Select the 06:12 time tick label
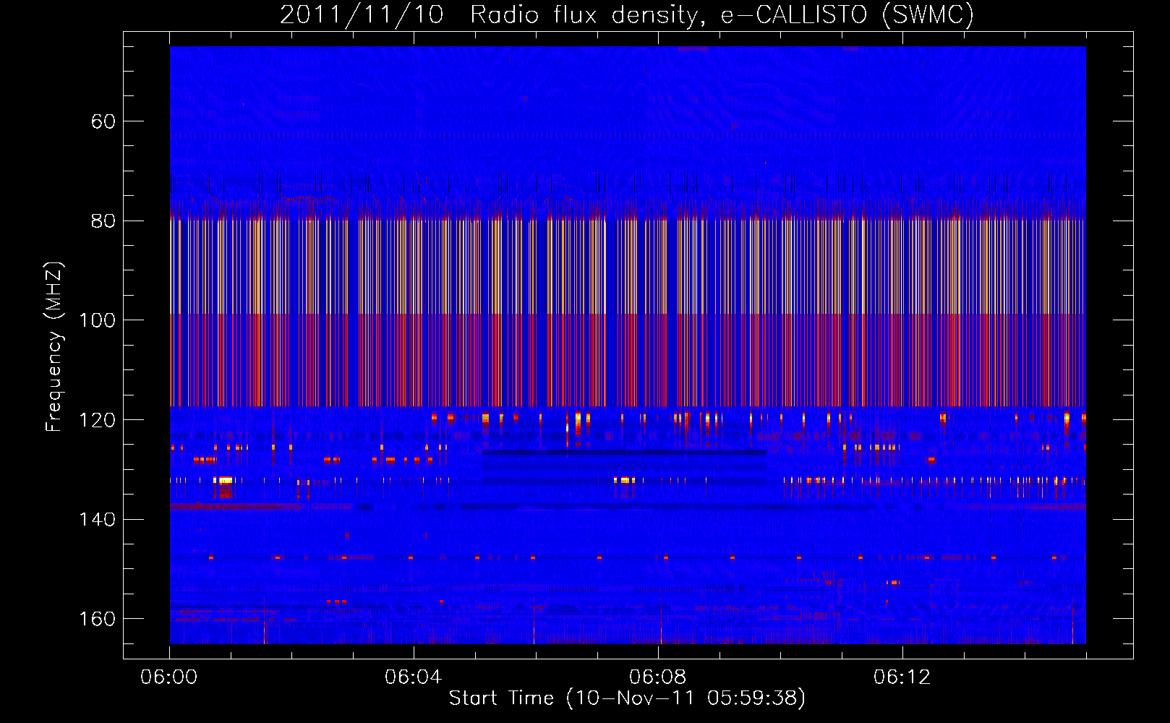This screenshot has height=723, width=1170. coord(902,677)
